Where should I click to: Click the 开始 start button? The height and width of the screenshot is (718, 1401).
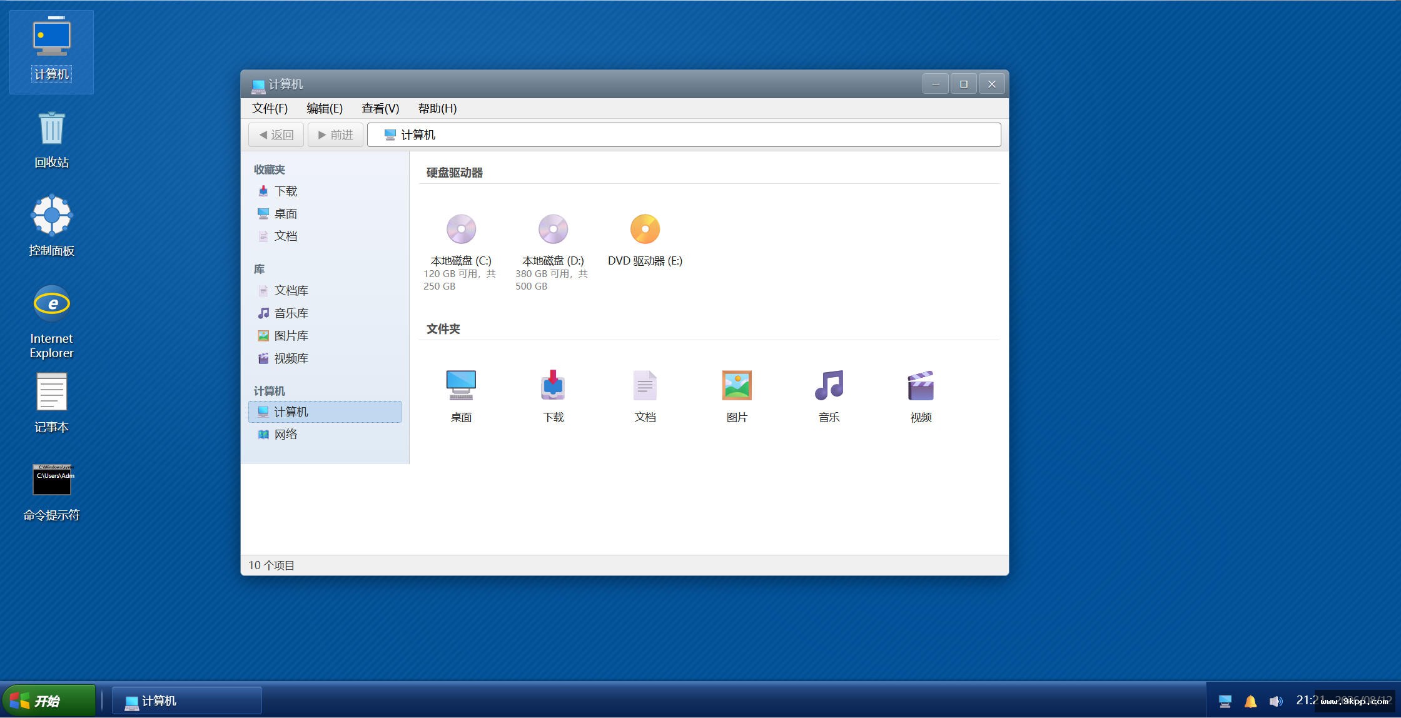[x=48, y=700]
